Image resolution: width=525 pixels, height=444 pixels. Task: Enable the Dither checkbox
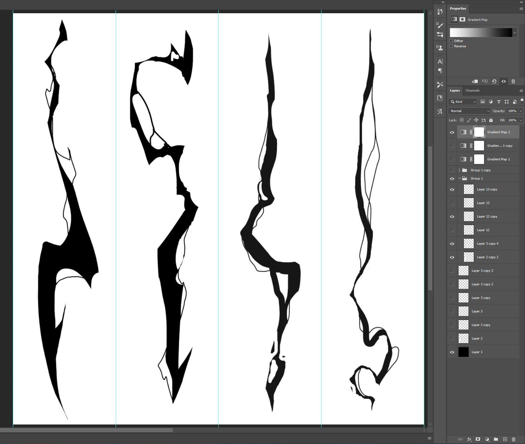[x=451, y=41]
